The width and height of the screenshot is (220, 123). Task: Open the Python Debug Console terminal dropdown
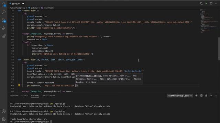click(180, 96)
